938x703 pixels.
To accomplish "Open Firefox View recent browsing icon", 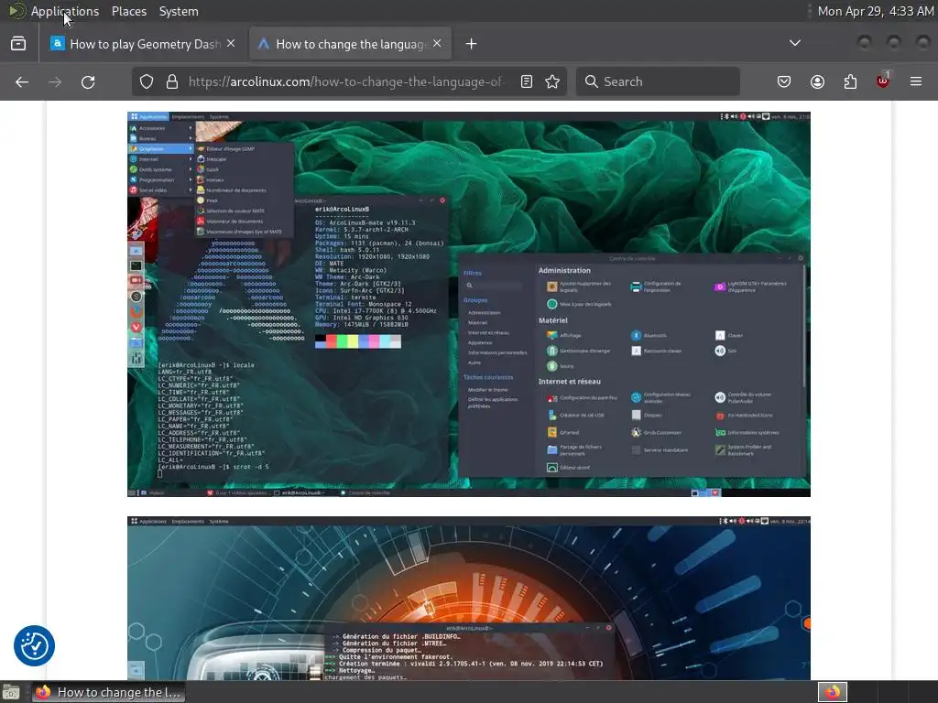I will (18, 43).
